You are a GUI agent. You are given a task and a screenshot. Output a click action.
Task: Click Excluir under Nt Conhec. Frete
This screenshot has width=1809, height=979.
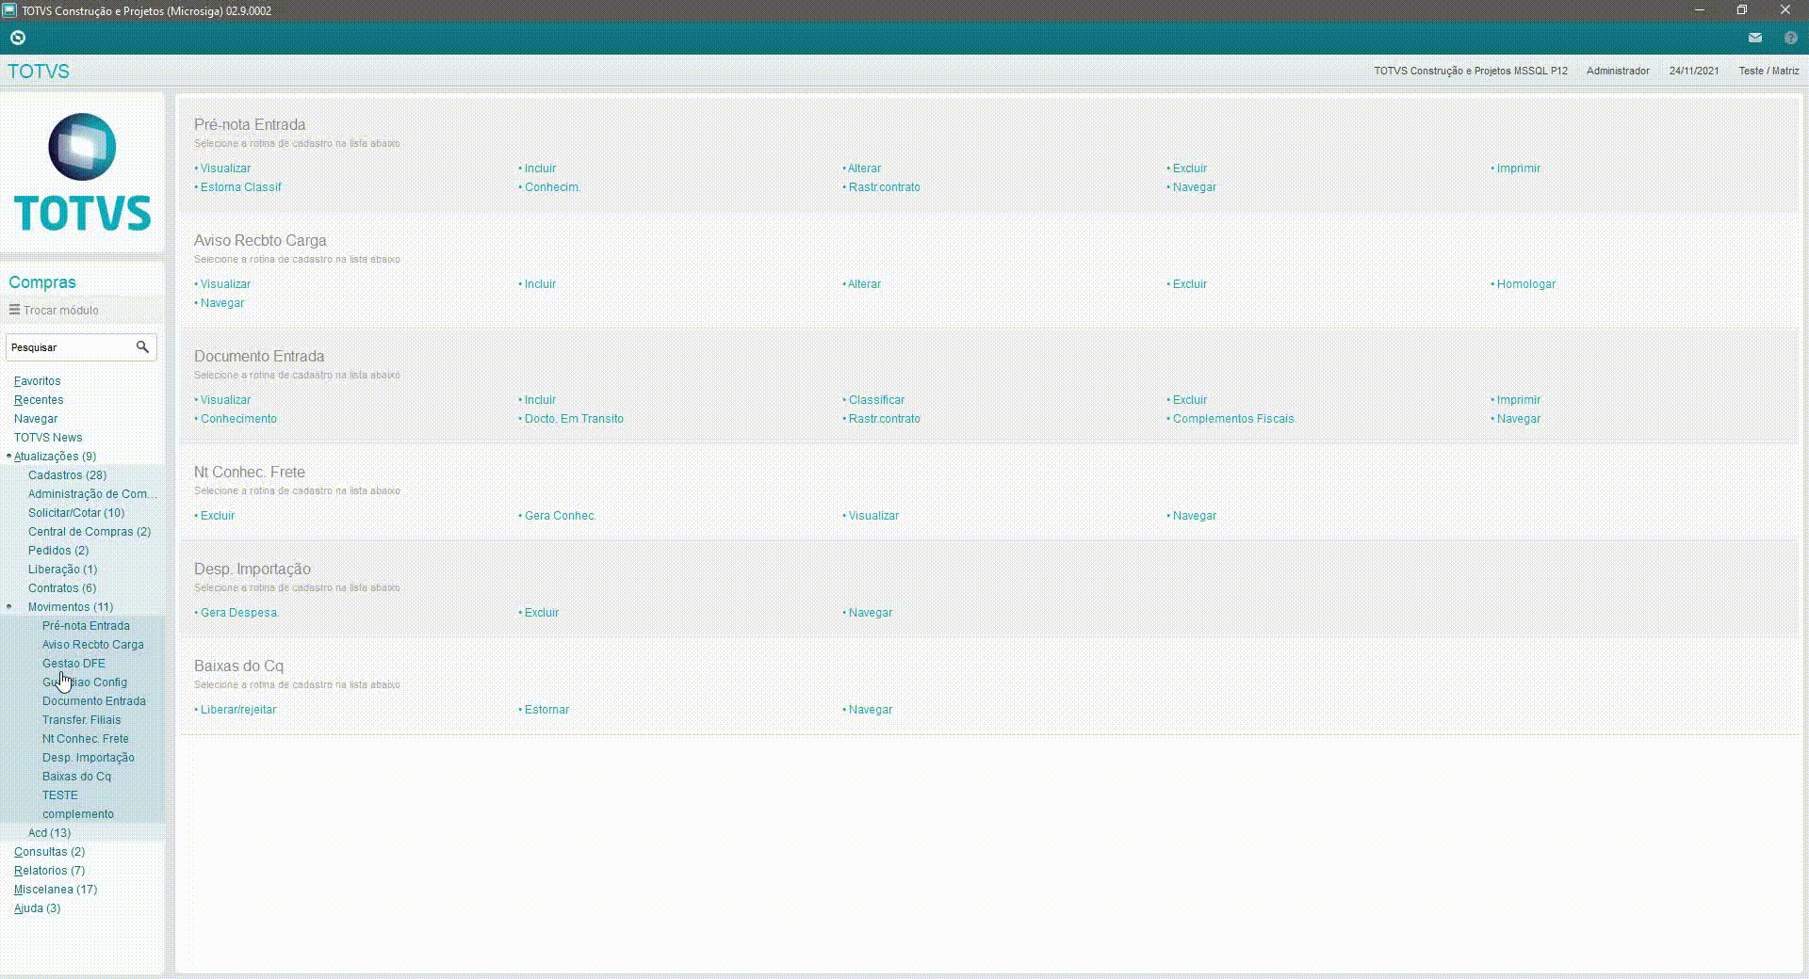[x=218, y=516]
